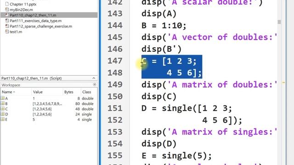Image resolution: width=294 pixels, height=165 pixels.
Task: Click Part111_exercises_data_type.m script icon
Action: click(x=7, y=21)
